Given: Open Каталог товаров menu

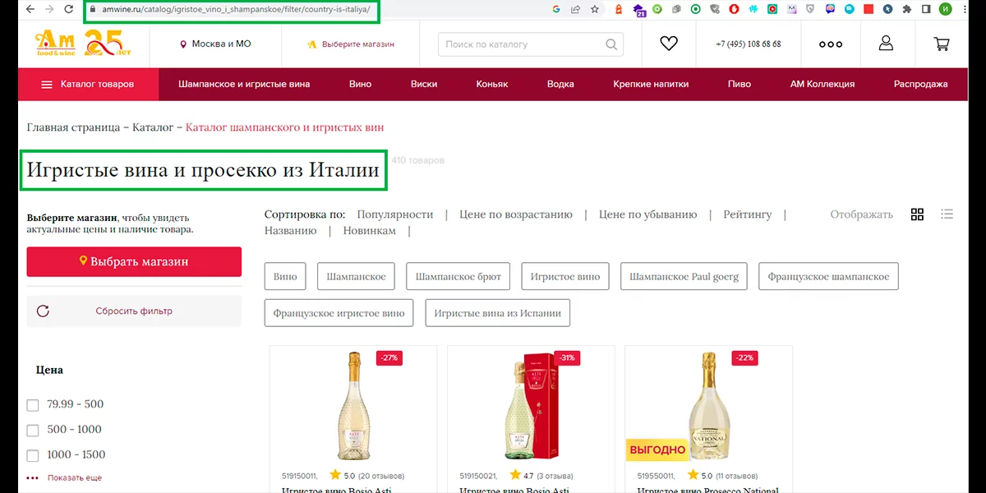Looking at the screenshot, I should (87, 84).
